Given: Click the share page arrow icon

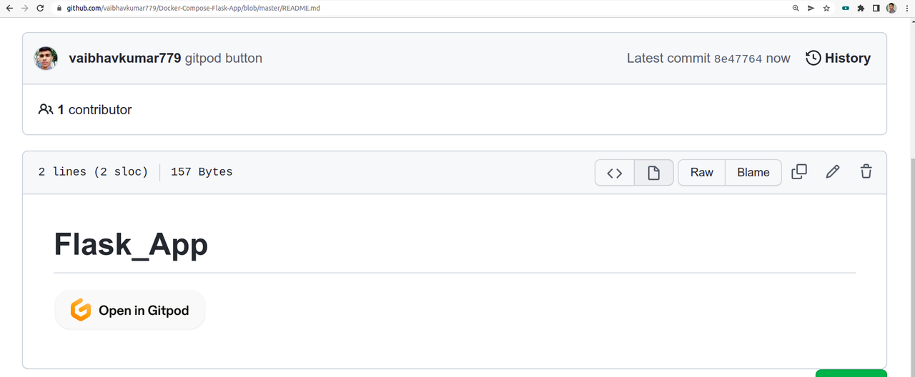Looking at the screenshot, I should coord(811,8).
